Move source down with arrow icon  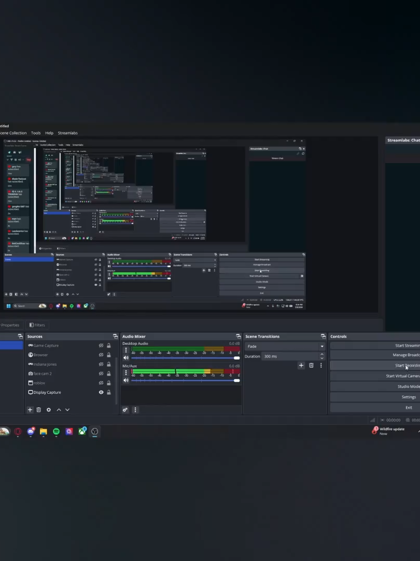(67, 410)
